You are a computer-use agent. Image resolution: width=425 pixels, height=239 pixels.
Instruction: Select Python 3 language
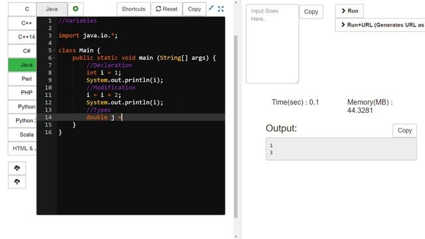(x=22, y=121)
